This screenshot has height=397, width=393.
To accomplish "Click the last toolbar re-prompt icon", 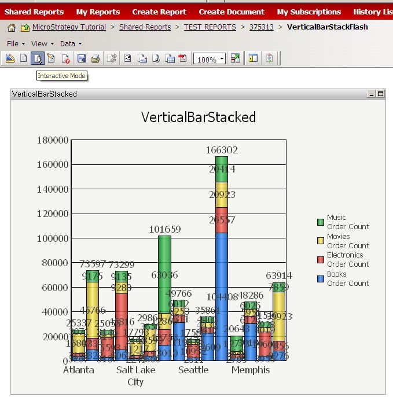I will [x=270, y=58].
